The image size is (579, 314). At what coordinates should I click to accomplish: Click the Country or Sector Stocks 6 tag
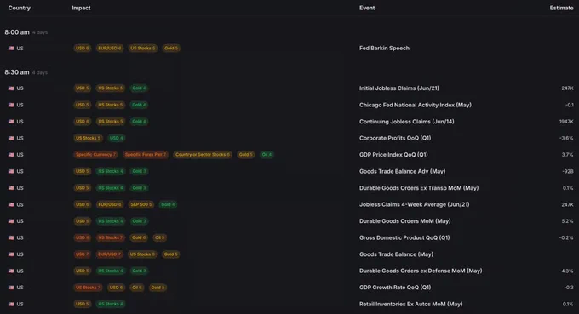tap(203, 155)
